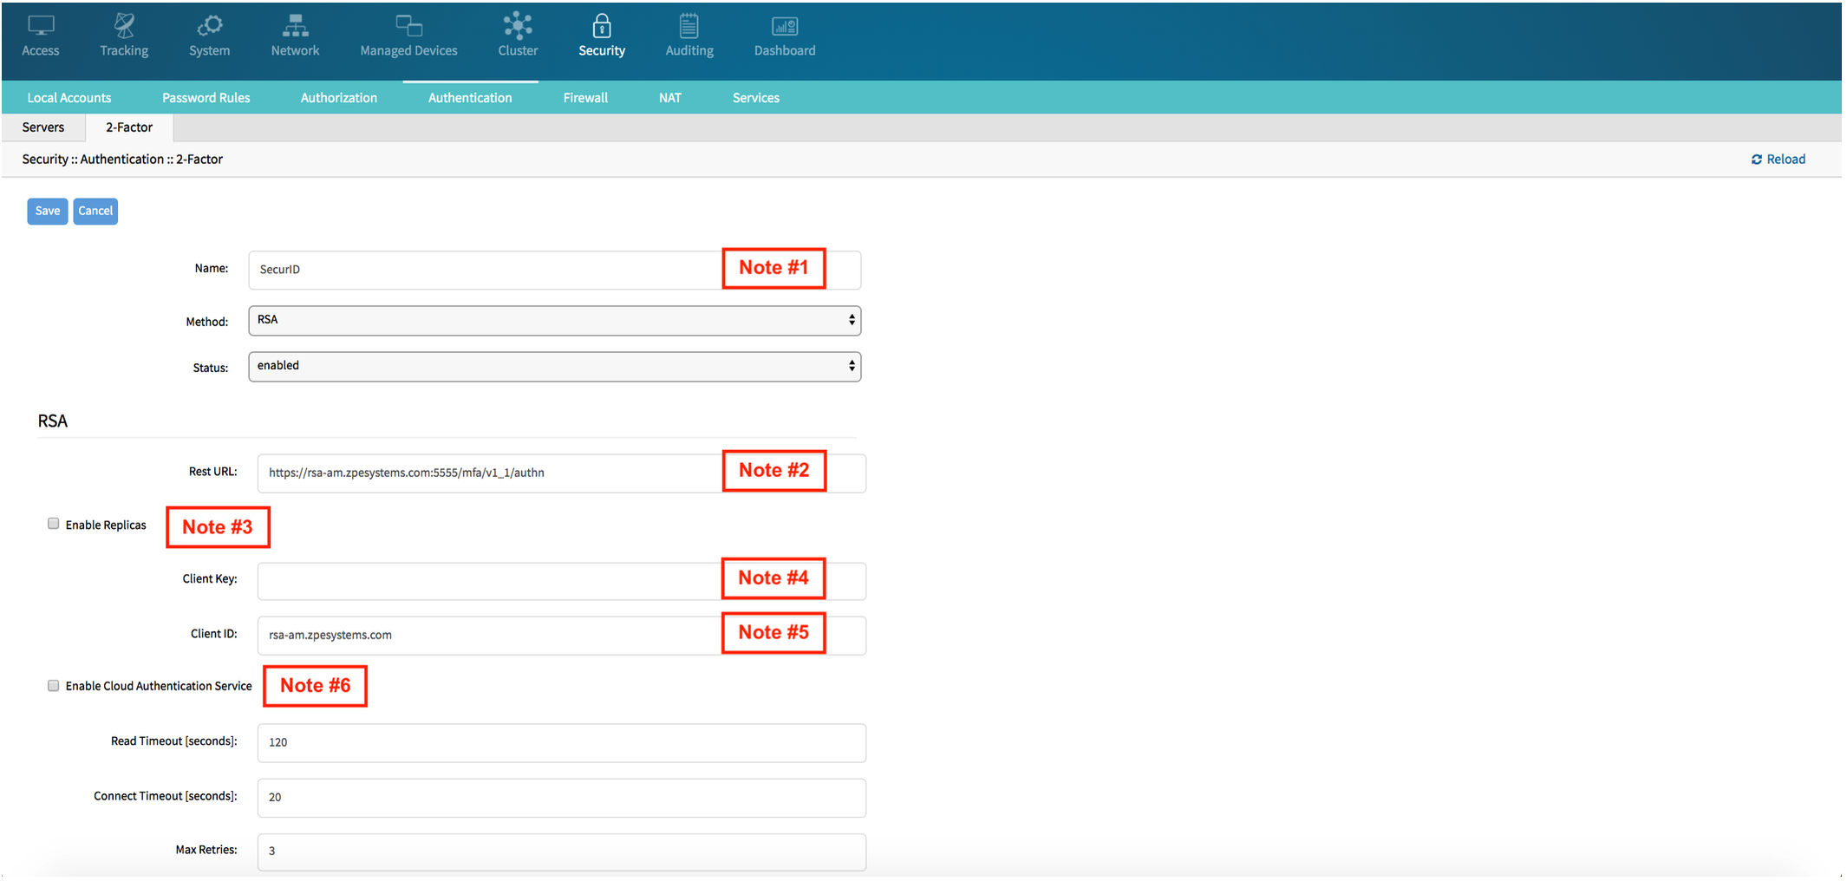Switch to Local Accounts tab
The width and height of the screenshot is (1847, 881).
coord(69,98)
